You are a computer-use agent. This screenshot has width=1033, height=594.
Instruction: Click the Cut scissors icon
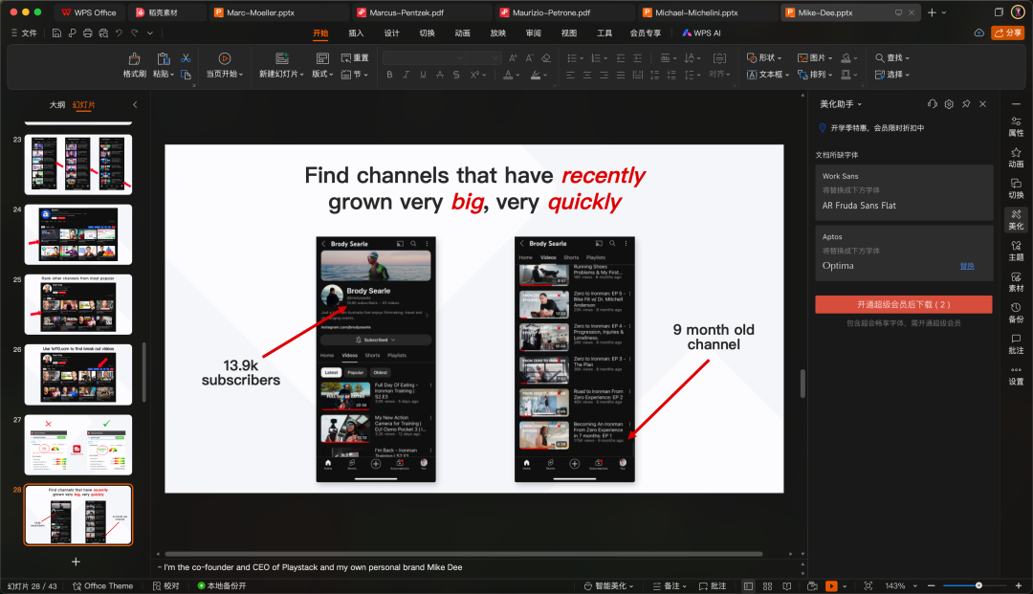pyautogui.click(x=186, y=58)
